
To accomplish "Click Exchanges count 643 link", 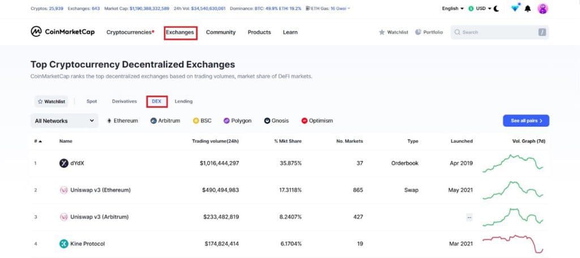I will pyautogui.click(x=96, y=8).
